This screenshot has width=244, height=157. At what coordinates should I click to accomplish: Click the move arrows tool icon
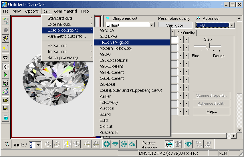(5, 67)
